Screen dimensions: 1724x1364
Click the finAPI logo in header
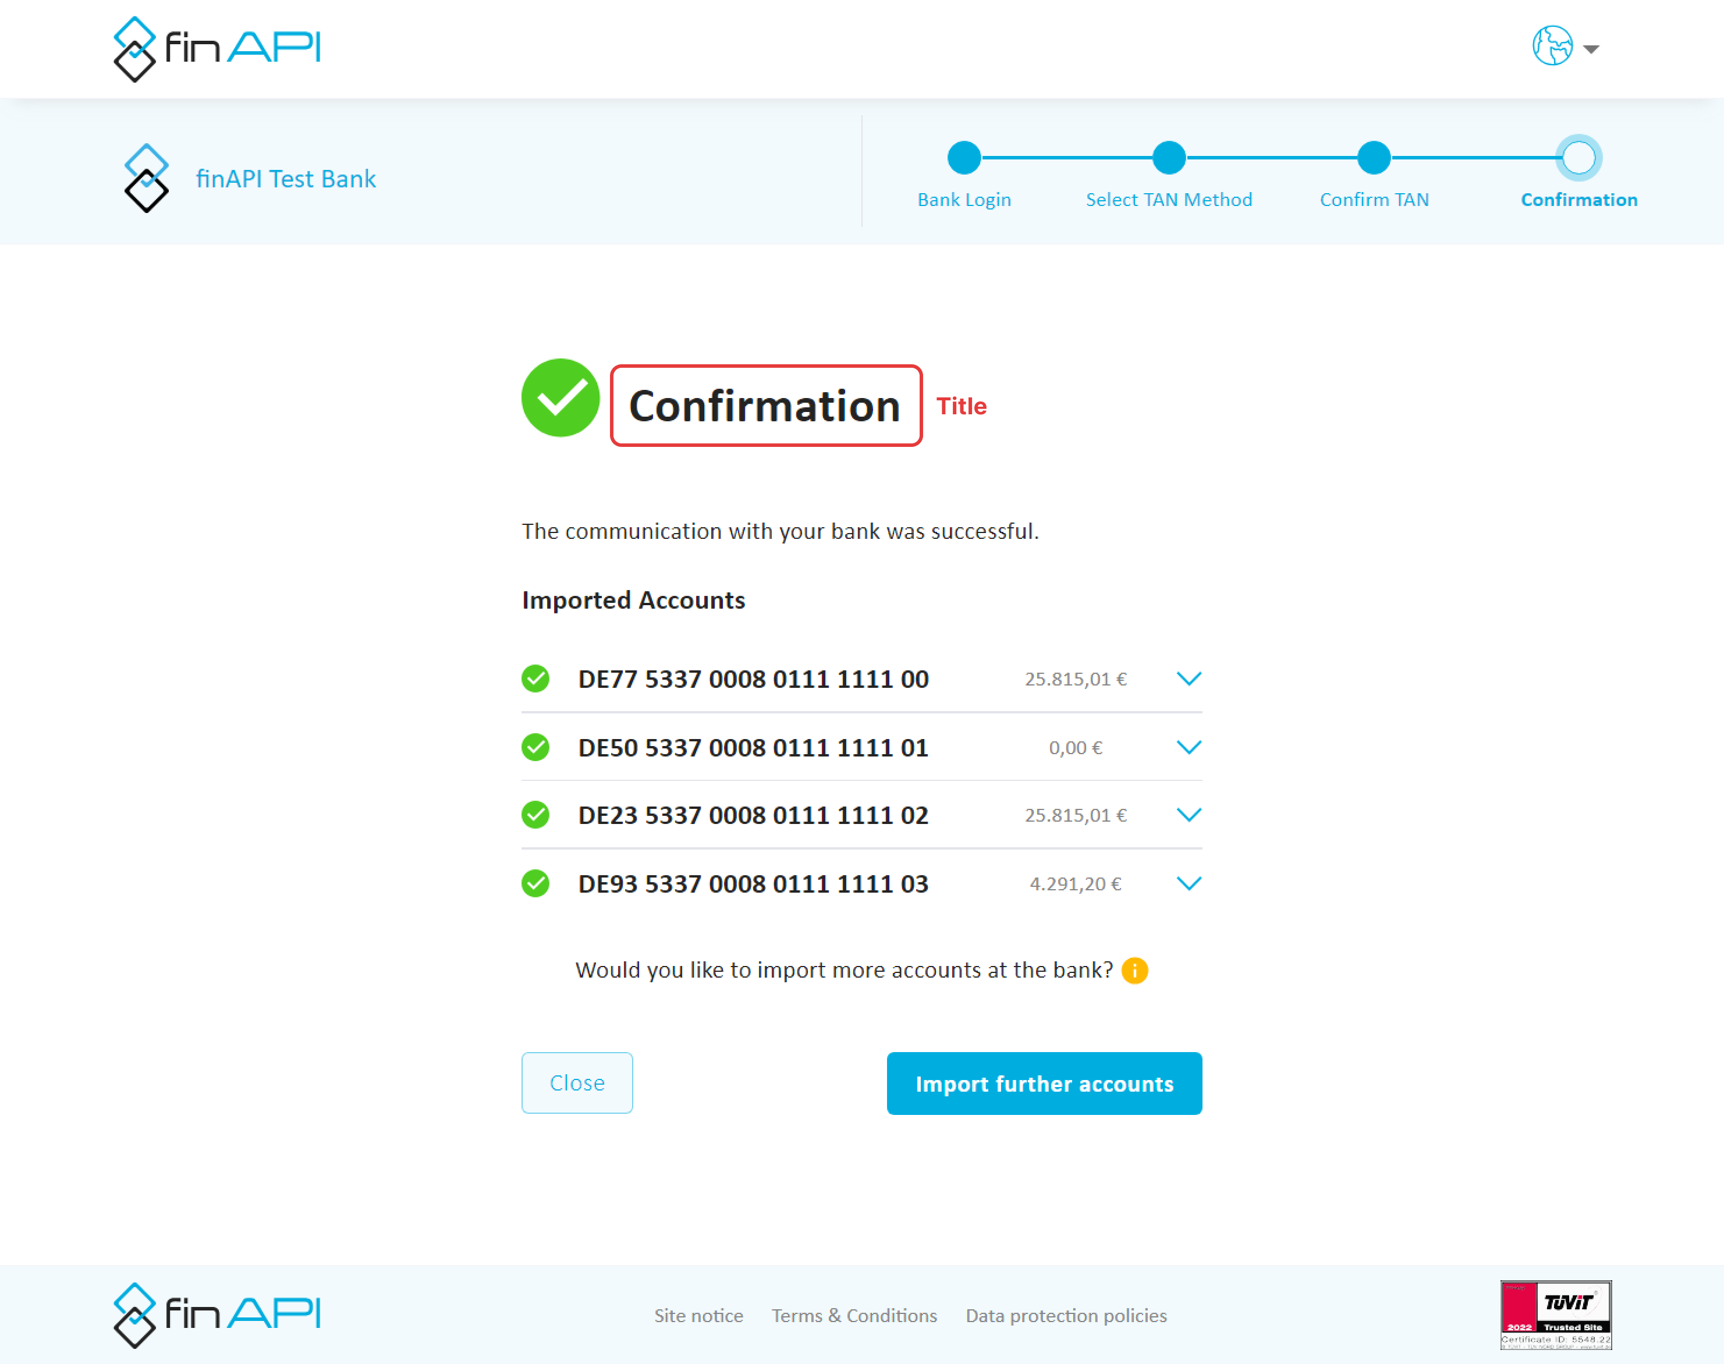pyautogui.click(x=217, y=48)
